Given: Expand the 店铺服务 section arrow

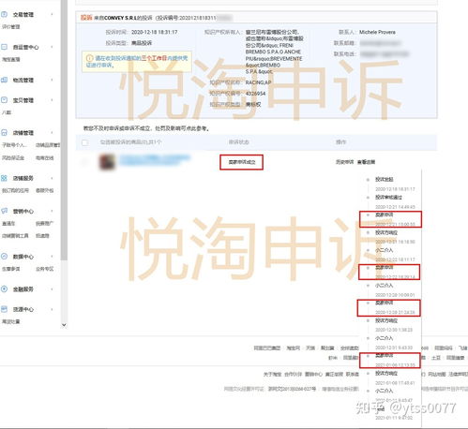Looking at the screenshot, I should pos(52,178).
